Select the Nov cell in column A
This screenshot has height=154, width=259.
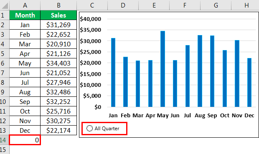(25, 121)
